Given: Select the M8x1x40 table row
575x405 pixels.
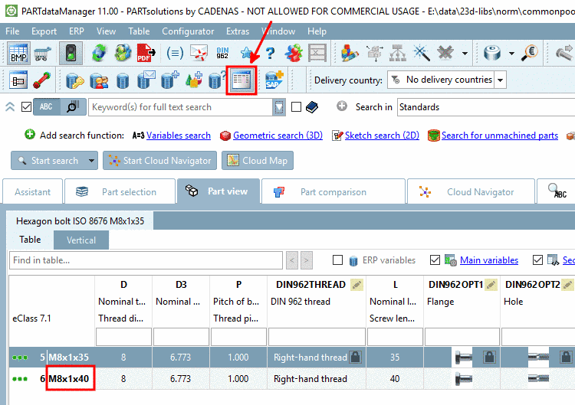Looking at the screenshot, I should tap(292, 379).
